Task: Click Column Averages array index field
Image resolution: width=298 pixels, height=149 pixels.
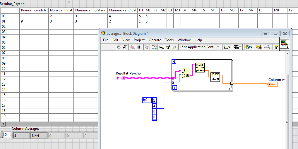Action: (x=7, y=135)
